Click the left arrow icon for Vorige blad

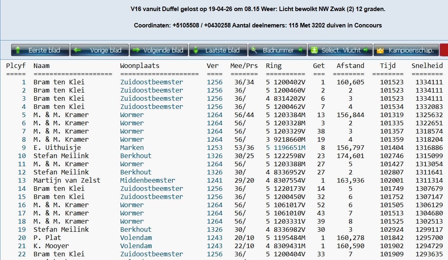click(x=77, y=50)
